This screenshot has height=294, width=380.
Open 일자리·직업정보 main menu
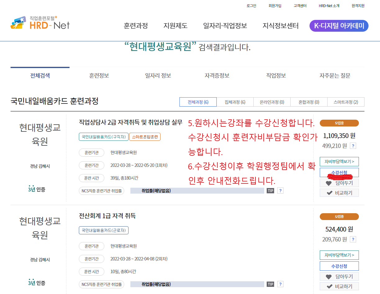point(225,26)
